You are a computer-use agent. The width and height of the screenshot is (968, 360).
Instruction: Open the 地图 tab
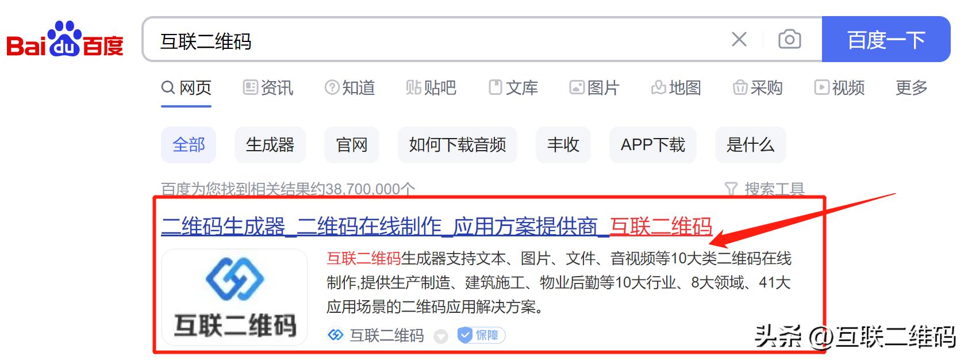pyautogui.click(x=676, y=88)
